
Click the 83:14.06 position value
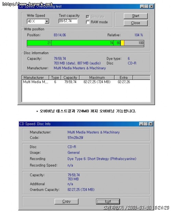point(60,35)
